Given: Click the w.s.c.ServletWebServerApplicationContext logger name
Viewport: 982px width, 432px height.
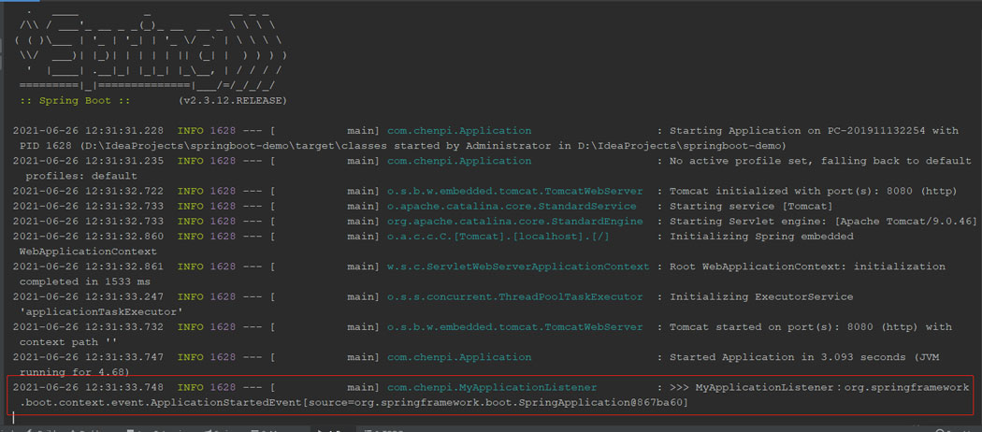Looking at the screenshot, I should (517, 266).
